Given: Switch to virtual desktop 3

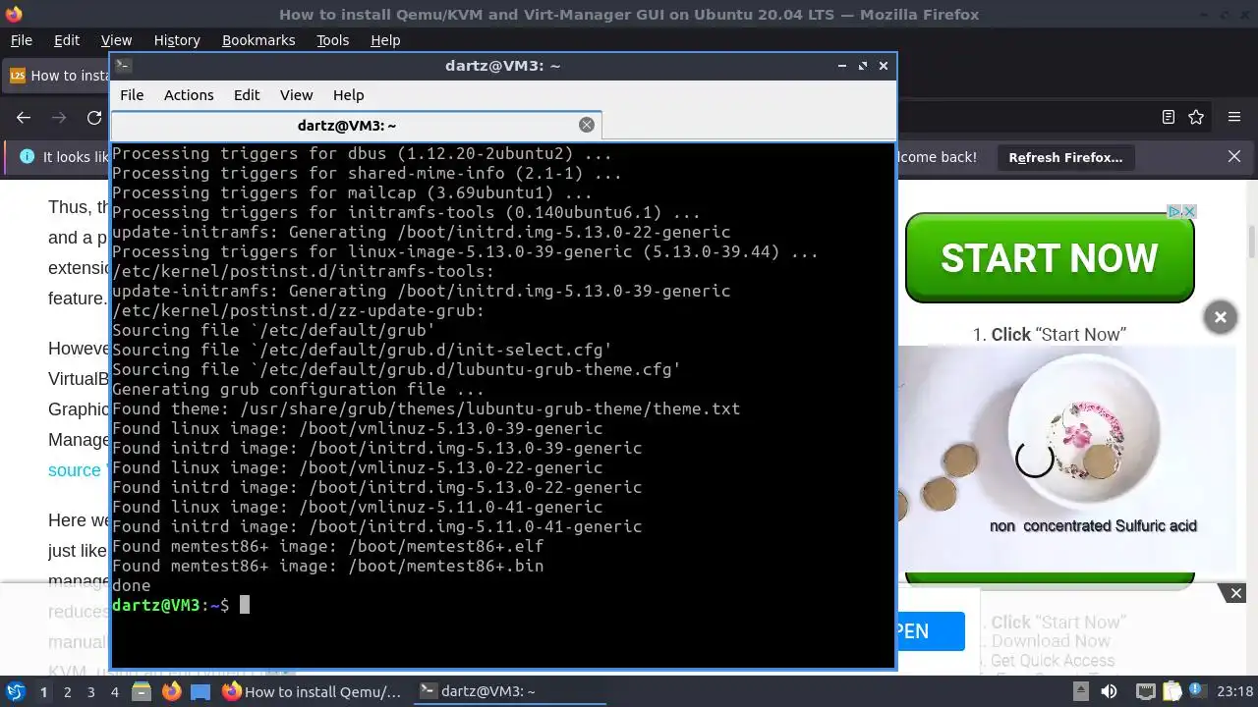Looking at the screenshot, I should (x=90, y=692).
